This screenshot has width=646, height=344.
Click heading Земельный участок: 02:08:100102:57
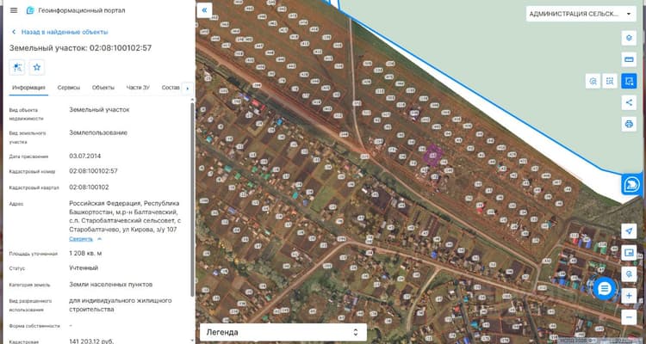[80, 48]
